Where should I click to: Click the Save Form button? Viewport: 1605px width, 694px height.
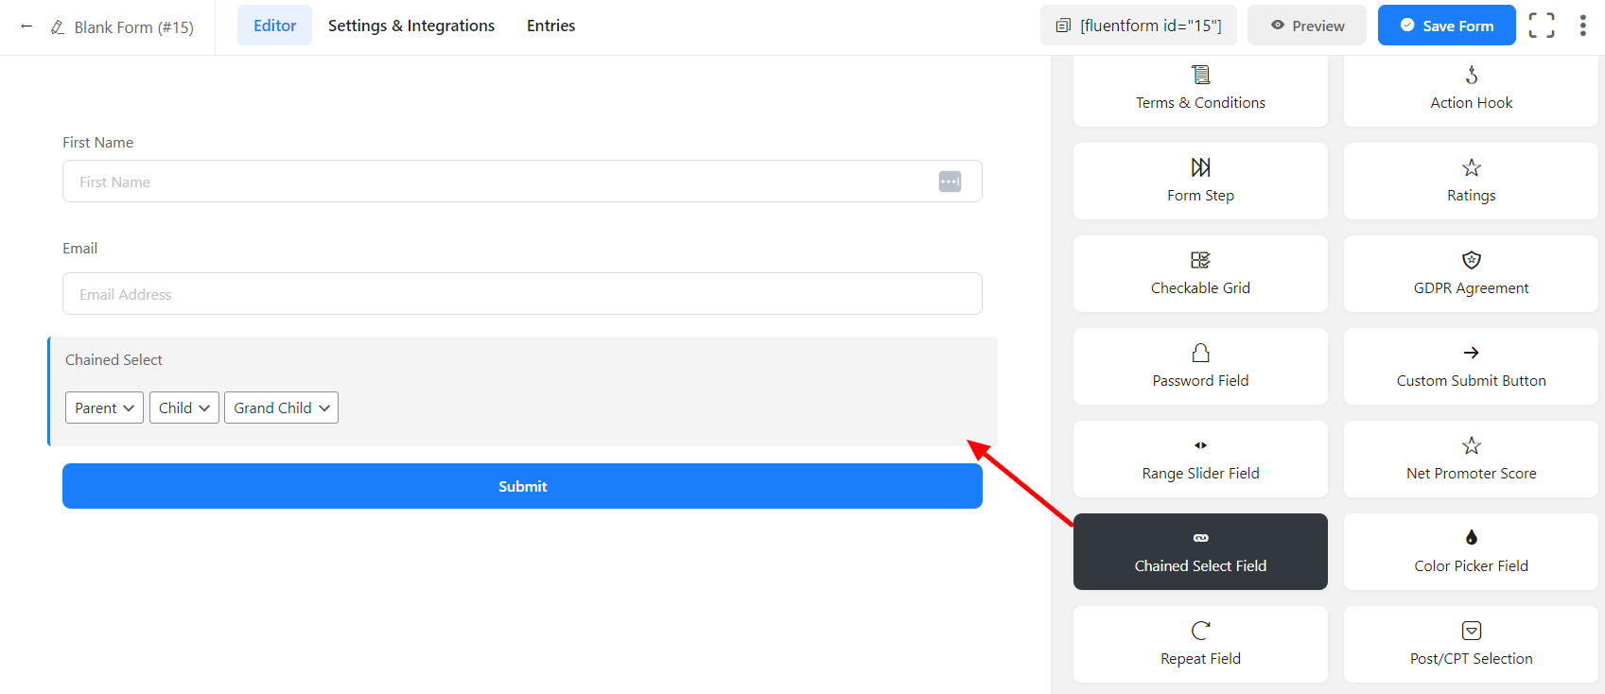1446,26
